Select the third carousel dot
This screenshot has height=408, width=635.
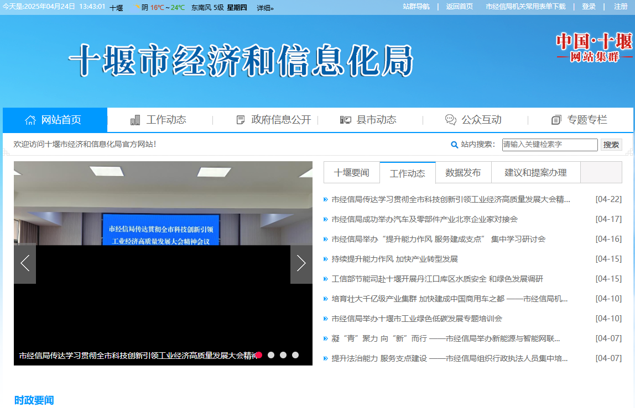pyautogui.click(x=283, y=355)
